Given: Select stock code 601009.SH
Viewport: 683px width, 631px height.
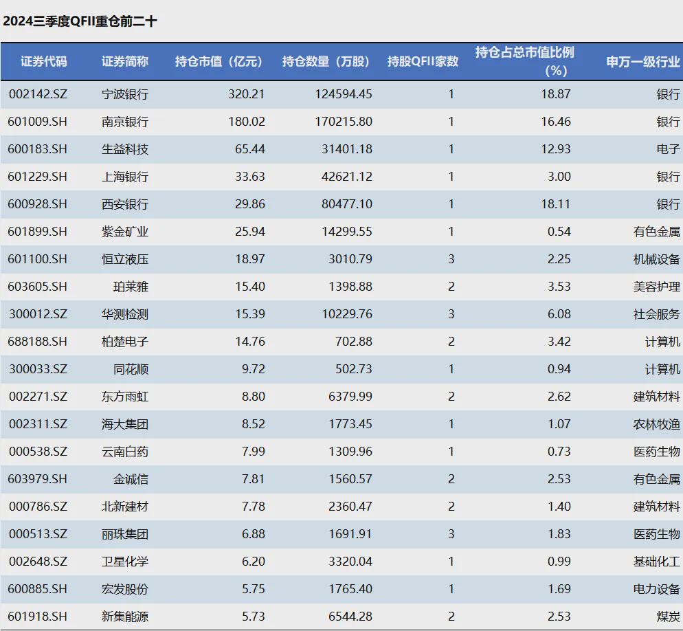Looking at the screenshot, I should tap(38, 122).
